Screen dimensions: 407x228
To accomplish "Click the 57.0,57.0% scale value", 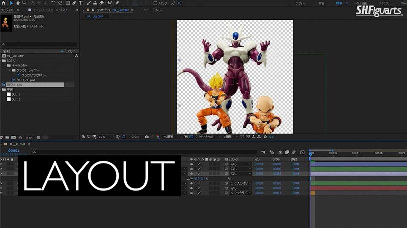I will click(201, 179).
